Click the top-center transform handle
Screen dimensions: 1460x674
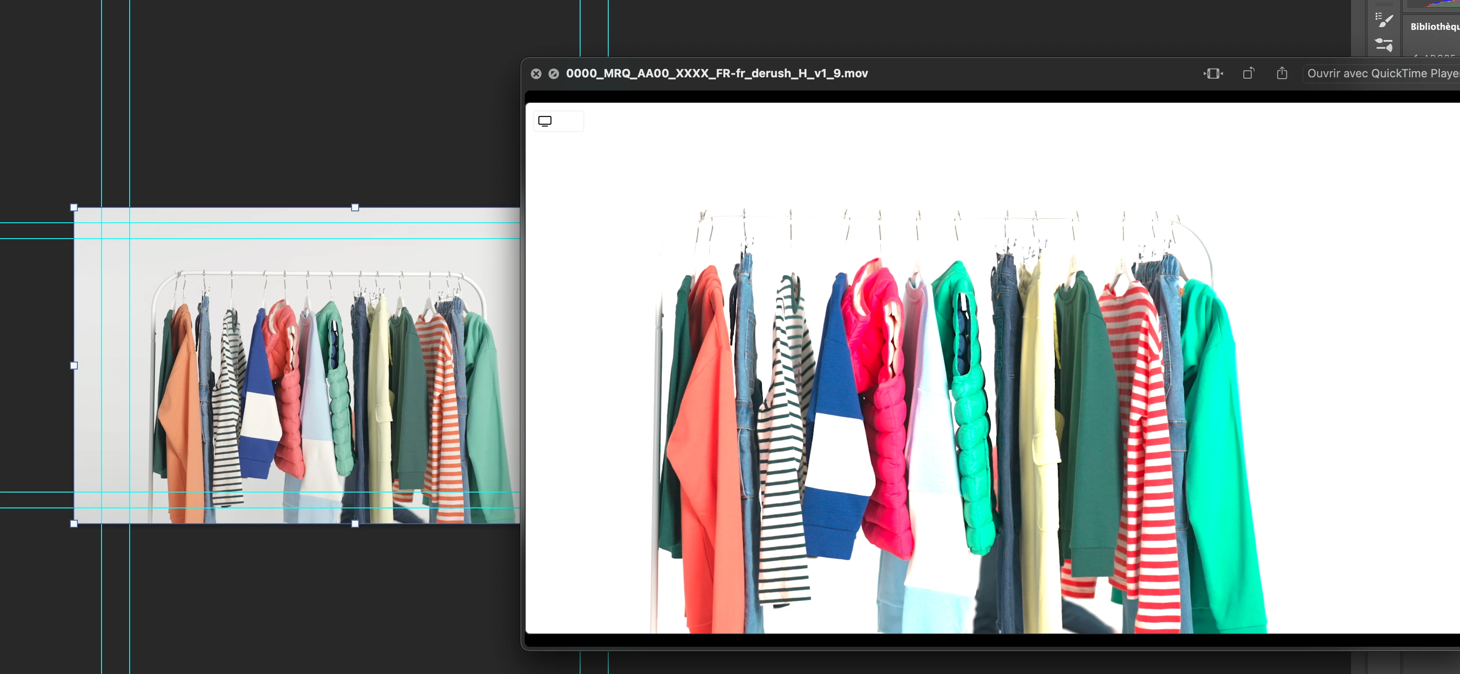(x=355, y=207)
